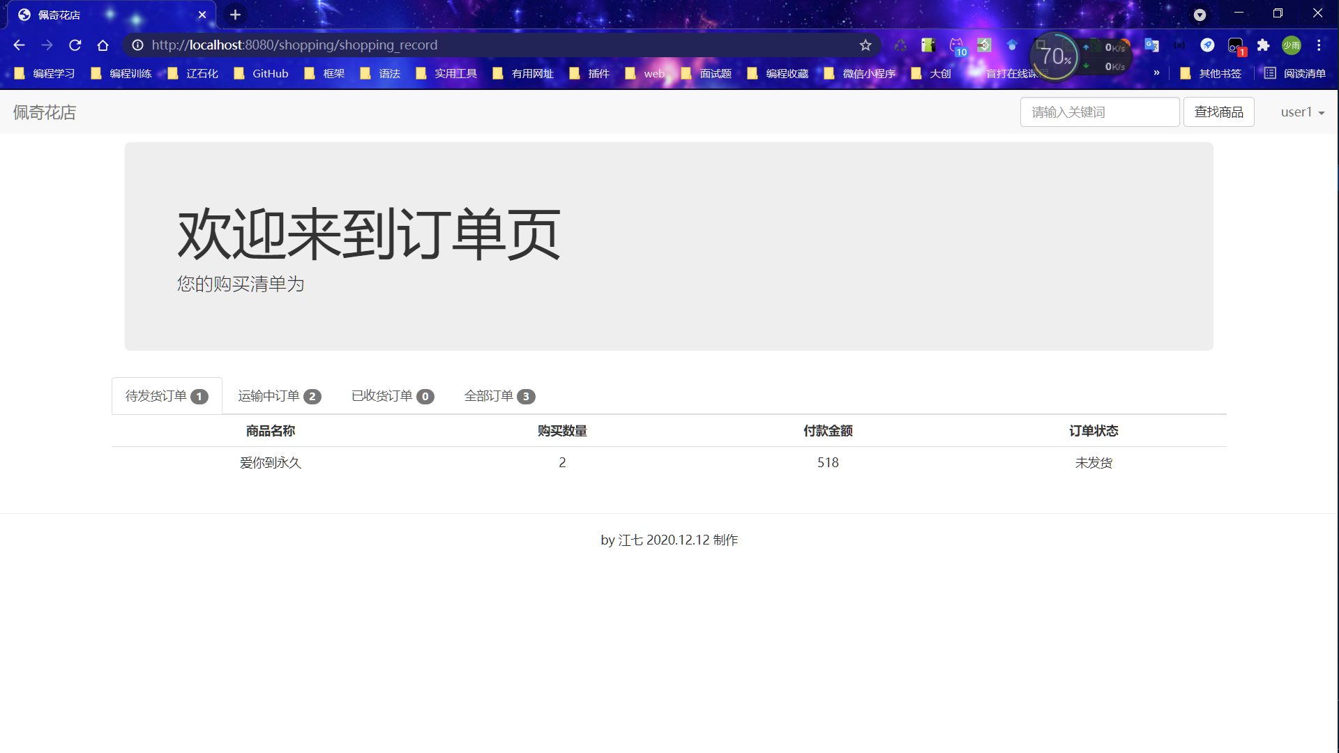Switch to the 已收货订单 tab
The width and height of the screenshot is (1339, 753).
point(393,396)
